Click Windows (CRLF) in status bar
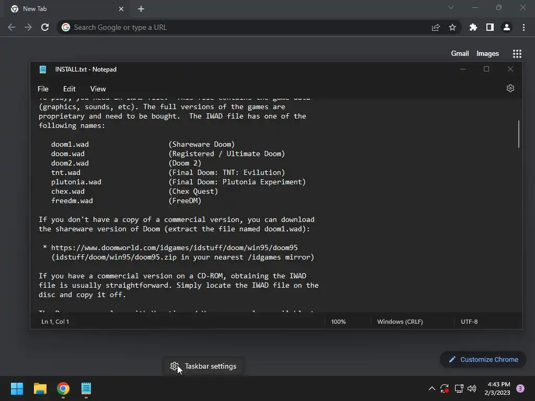 (x=400, y=322)
